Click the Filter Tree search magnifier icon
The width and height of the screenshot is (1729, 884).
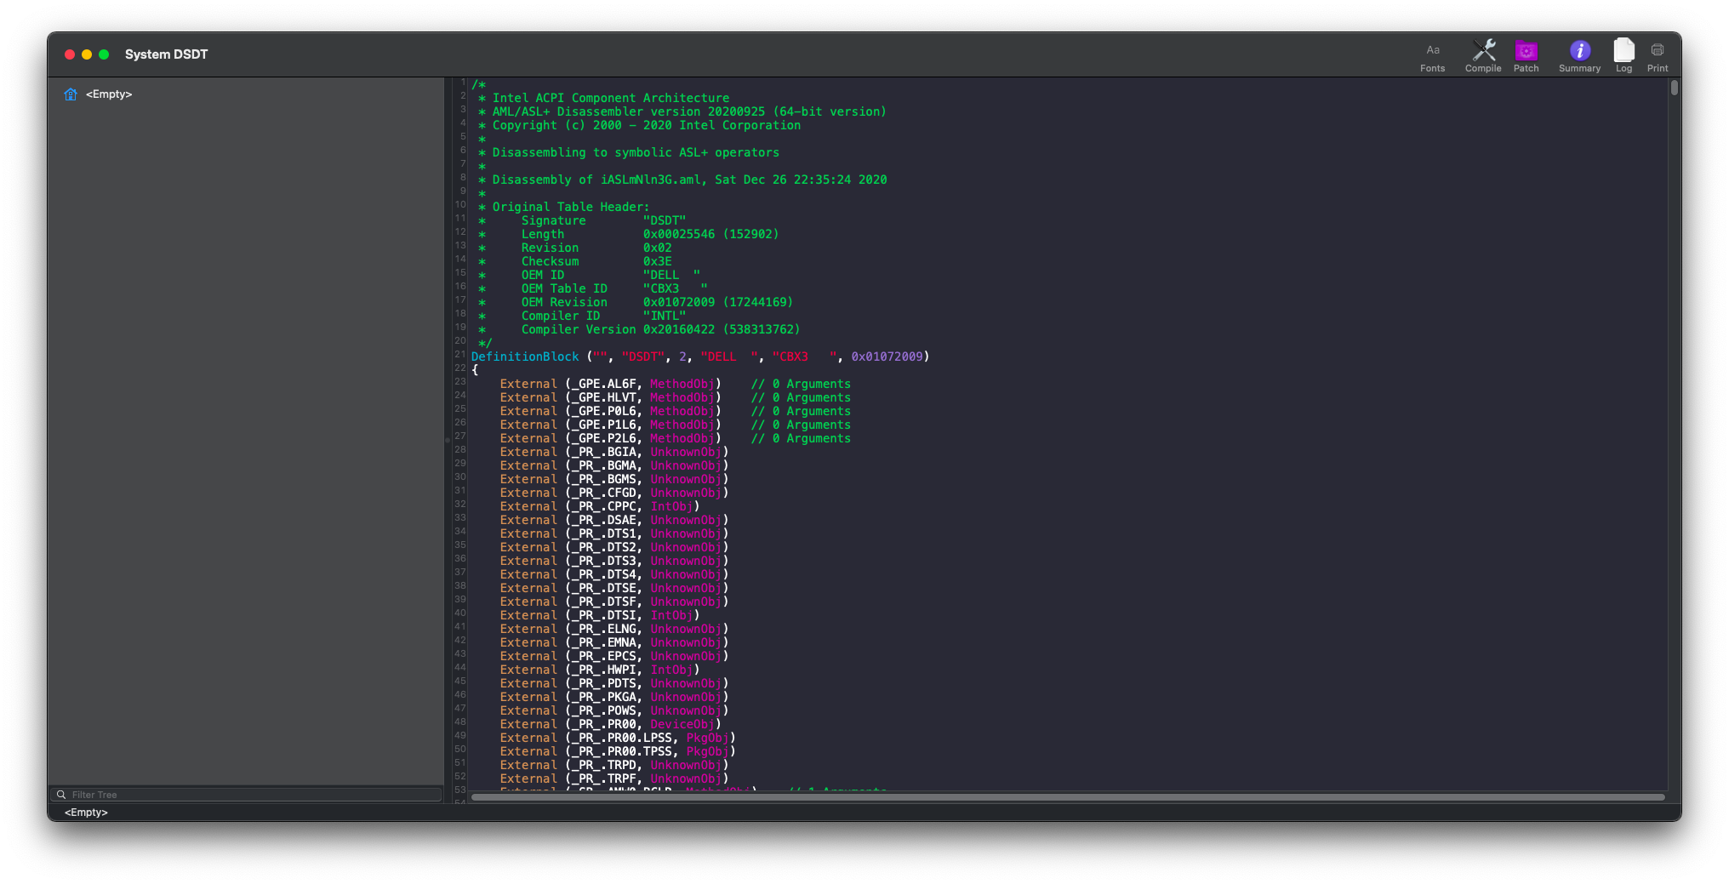point(61,795)
